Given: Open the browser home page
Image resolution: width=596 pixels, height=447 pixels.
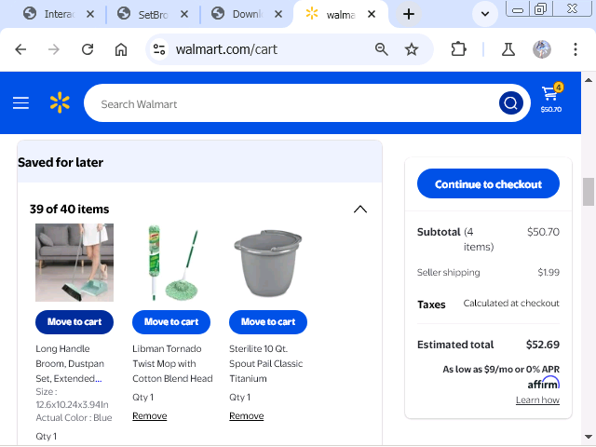Looking at the screenshot, I should tap(121, 49).
